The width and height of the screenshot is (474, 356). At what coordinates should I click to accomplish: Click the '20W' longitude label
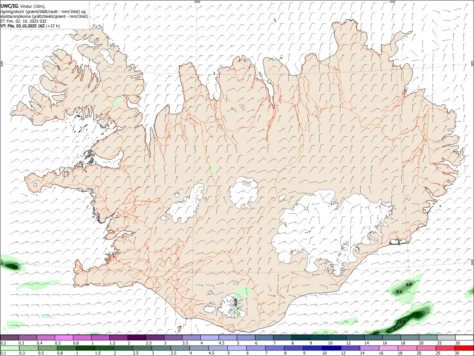(197, 2)
